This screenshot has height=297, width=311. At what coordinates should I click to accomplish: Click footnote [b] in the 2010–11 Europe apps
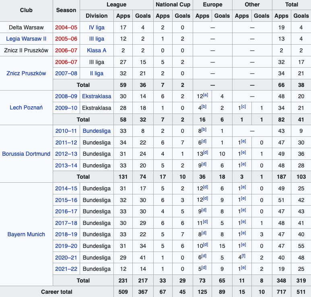tap(204, 130)
